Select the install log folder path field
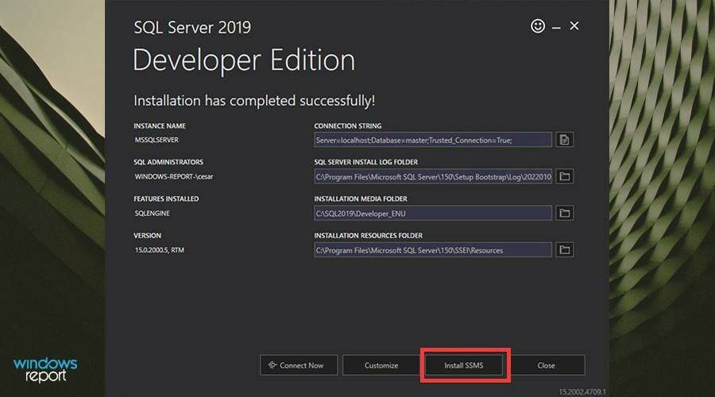This screenshot has height=397, width=715. pyautogui.click(x=433, y=176)
